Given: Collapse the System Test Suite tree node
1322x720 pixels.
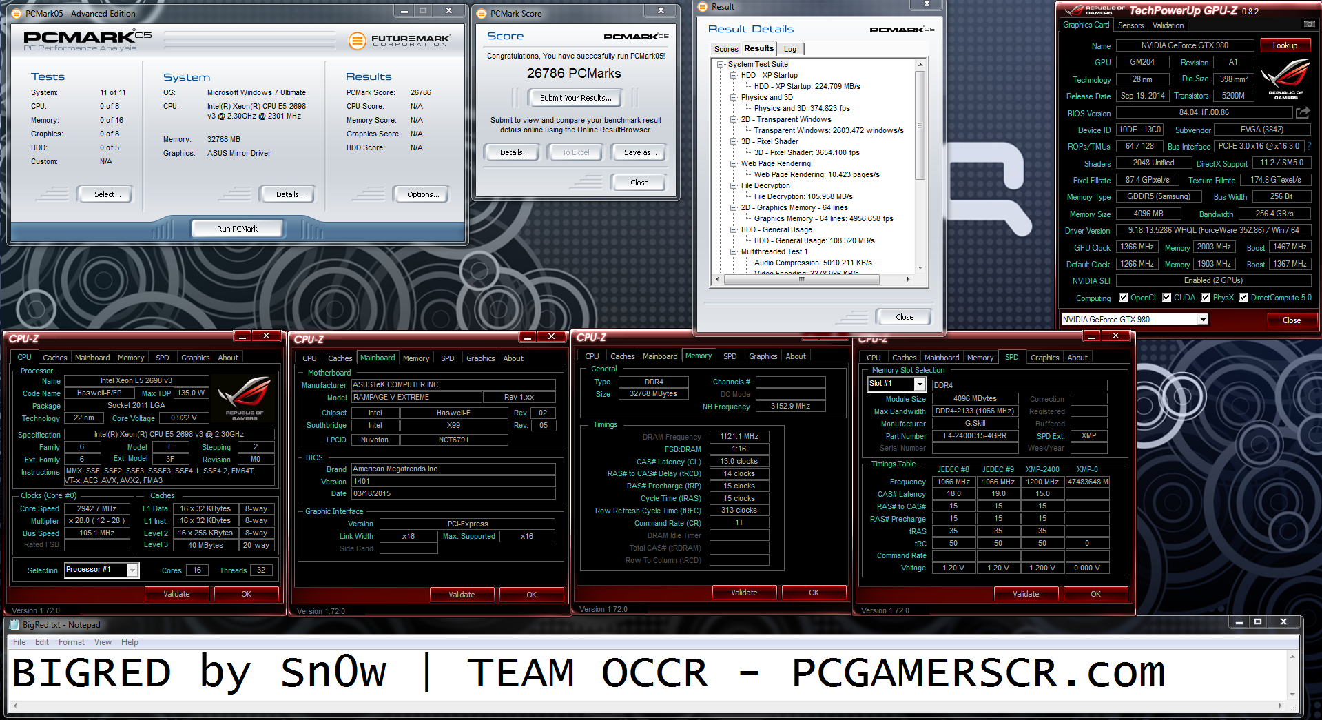Looking at the screenshot, I should (x=721, y=64).
